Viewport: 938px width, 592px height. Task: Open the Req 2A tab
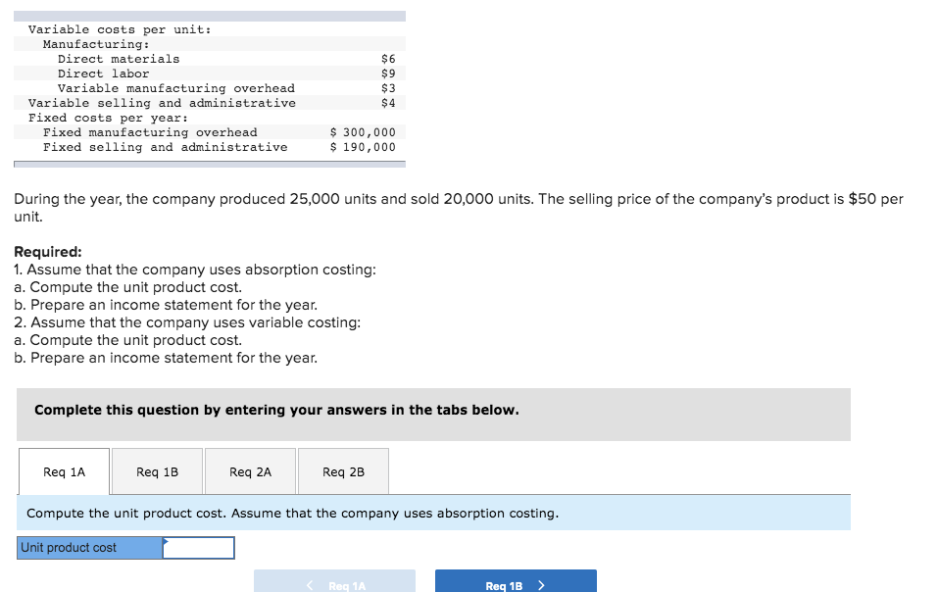pos(250,470)
